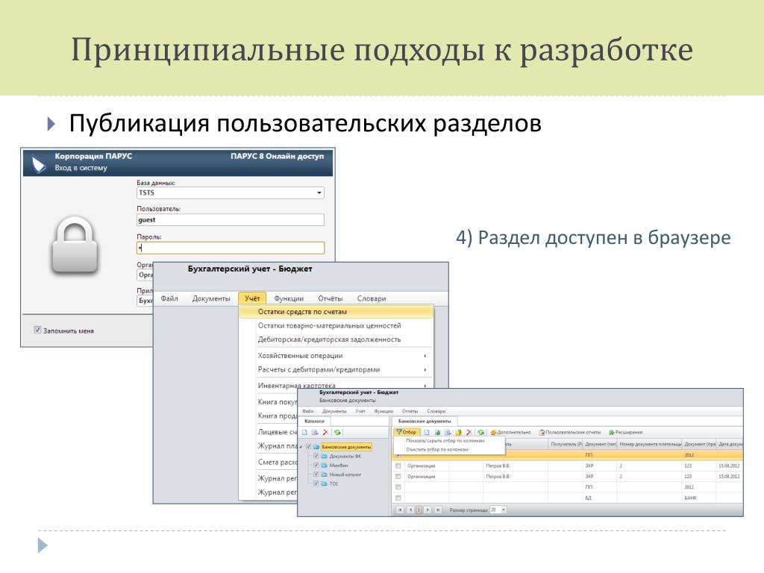Select the Новый каталог tree item
Image resolution: width=764 pixels, height=573 pixels.
345,474
